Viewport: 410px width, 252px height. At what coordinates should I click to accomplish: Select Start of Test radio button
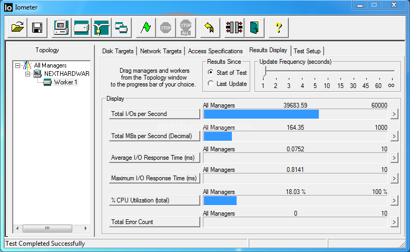[210, 72]
